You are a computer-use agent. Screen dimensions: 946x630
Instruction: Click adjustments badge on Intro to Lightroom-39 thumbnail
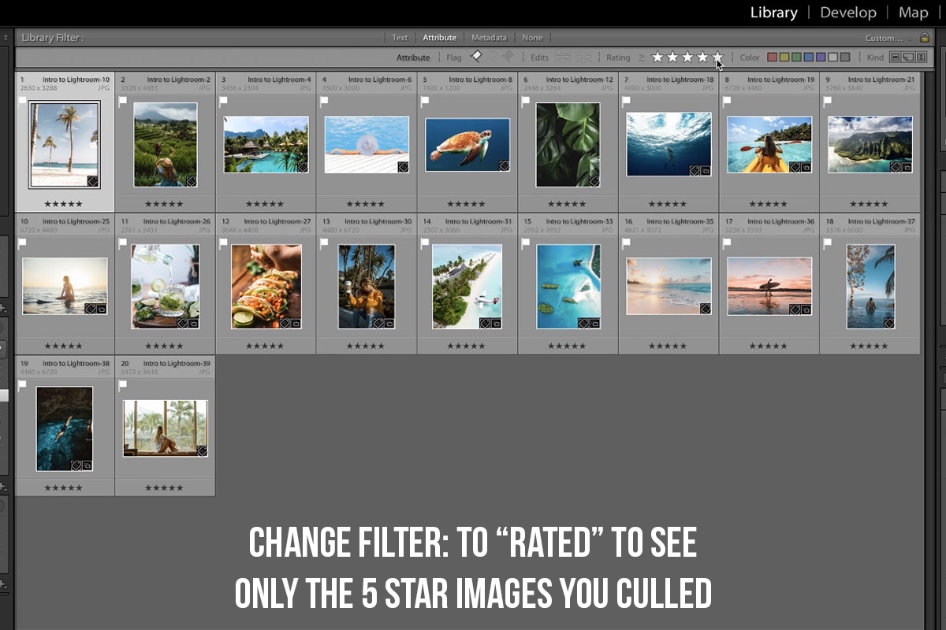pyautogui.click(x=202, y=451)
